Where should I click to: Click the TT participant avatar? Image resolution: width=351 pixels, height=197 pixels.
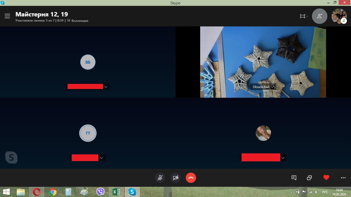click(88, 133)
